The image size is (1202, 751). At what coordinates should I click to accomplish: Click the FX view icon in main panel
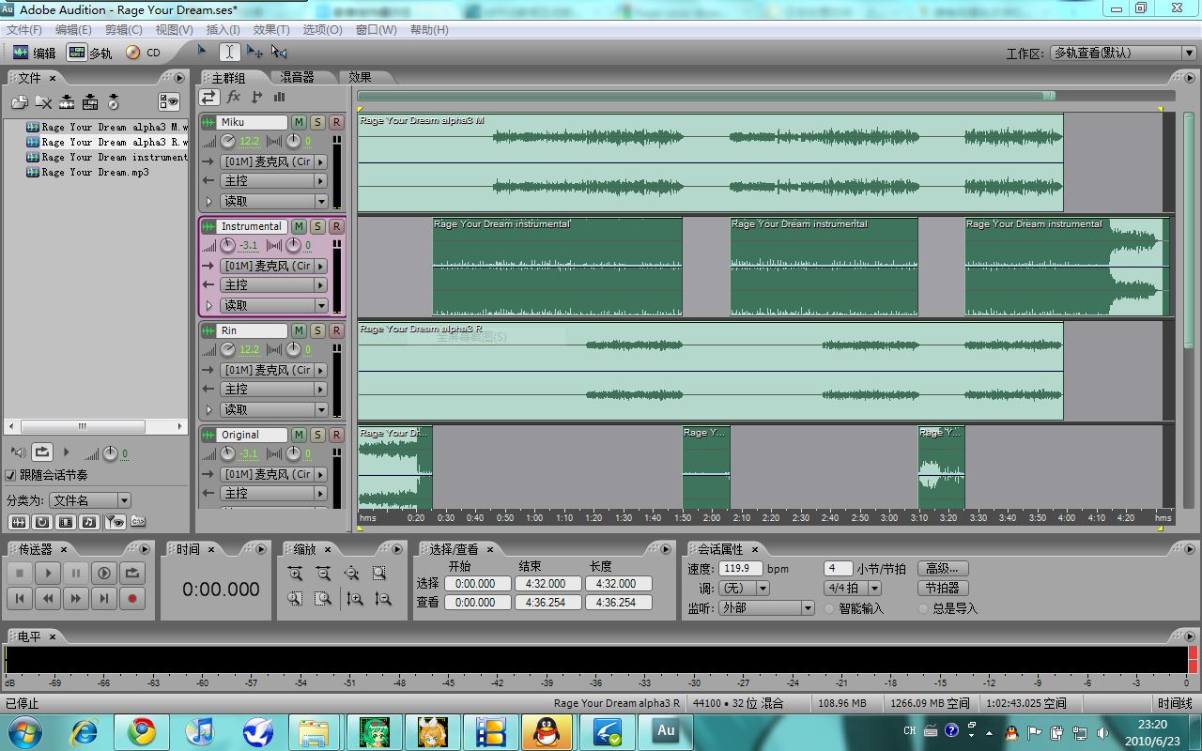[233, 97]
